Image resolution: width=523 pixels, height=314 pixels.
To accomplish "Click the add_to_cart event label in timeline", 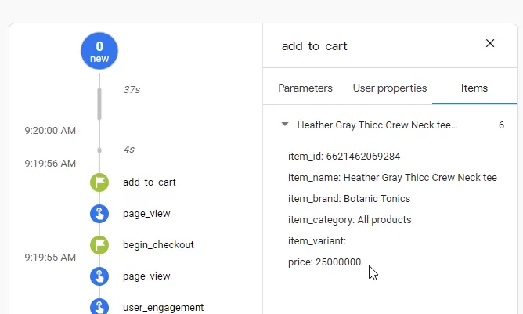I will click(x=150, y=182).
